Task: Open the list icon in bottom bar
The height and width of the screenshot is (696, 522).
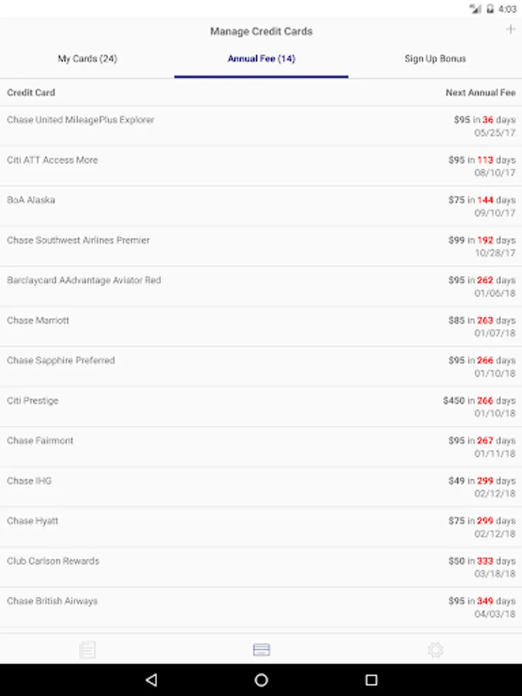Action: point(87,650)
